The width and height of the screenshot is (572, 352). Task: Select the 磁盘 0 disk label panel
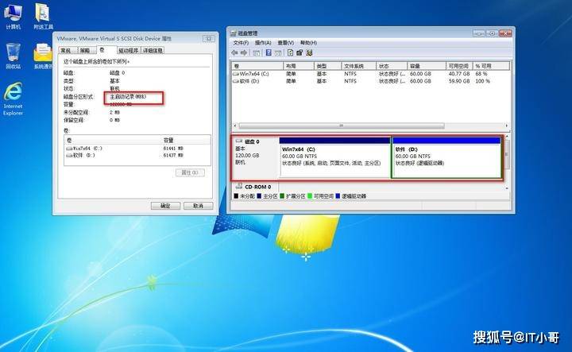pyautogui.click(x=255, y=157)
